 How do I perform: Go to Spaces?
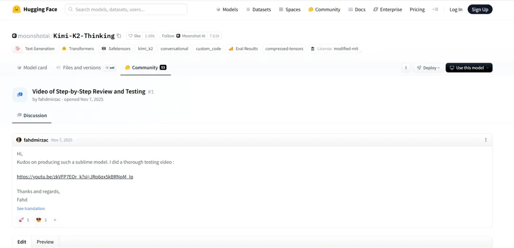pos(289,10)
